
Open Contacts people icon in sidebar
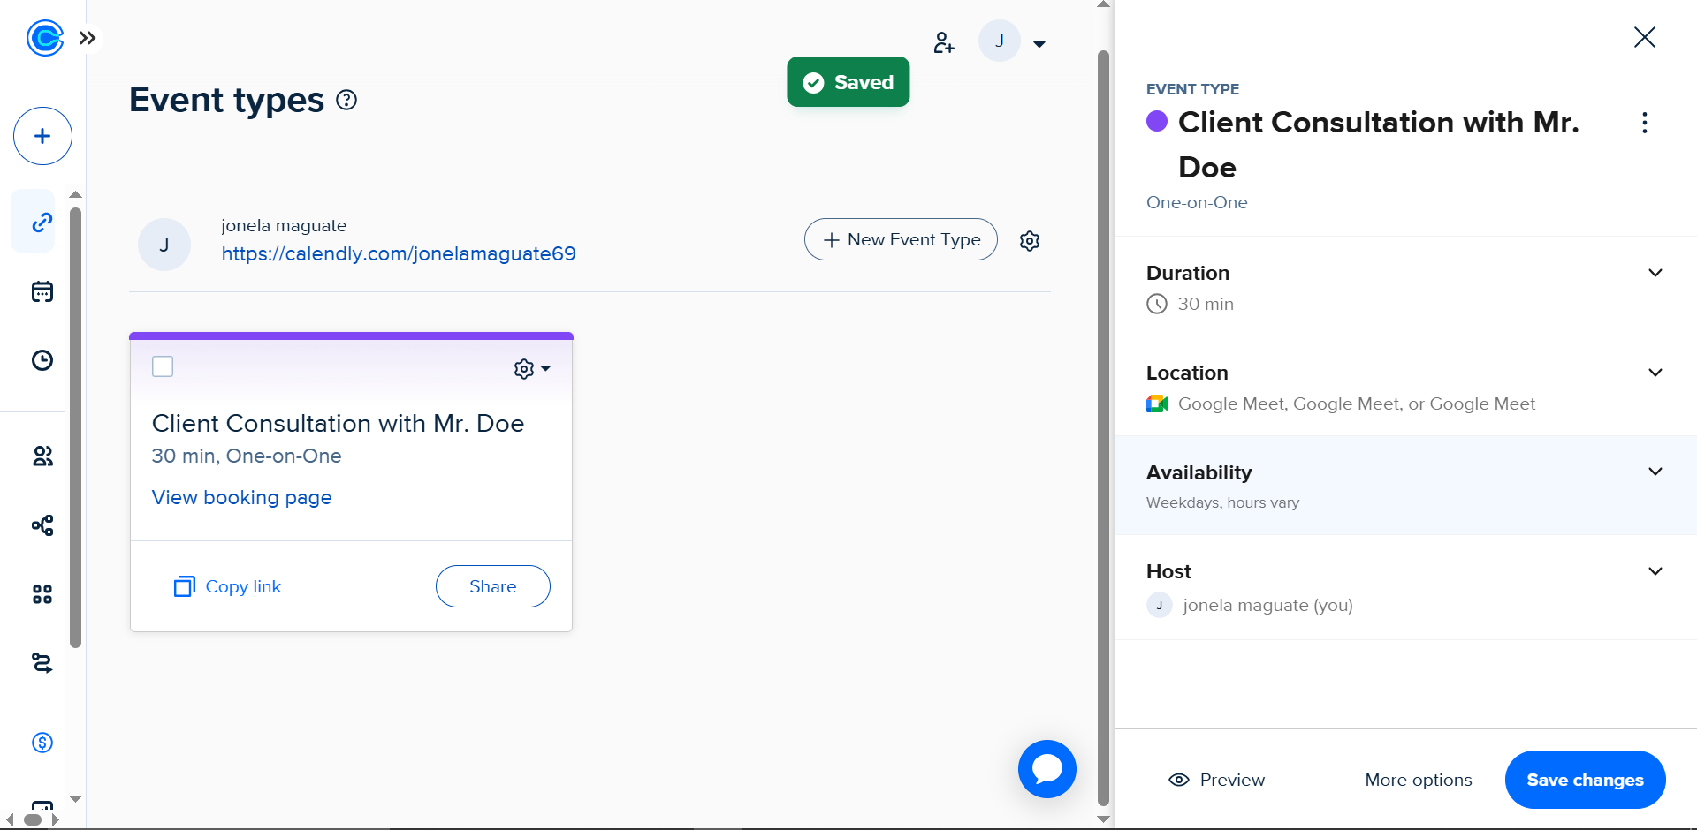point(42,456)
